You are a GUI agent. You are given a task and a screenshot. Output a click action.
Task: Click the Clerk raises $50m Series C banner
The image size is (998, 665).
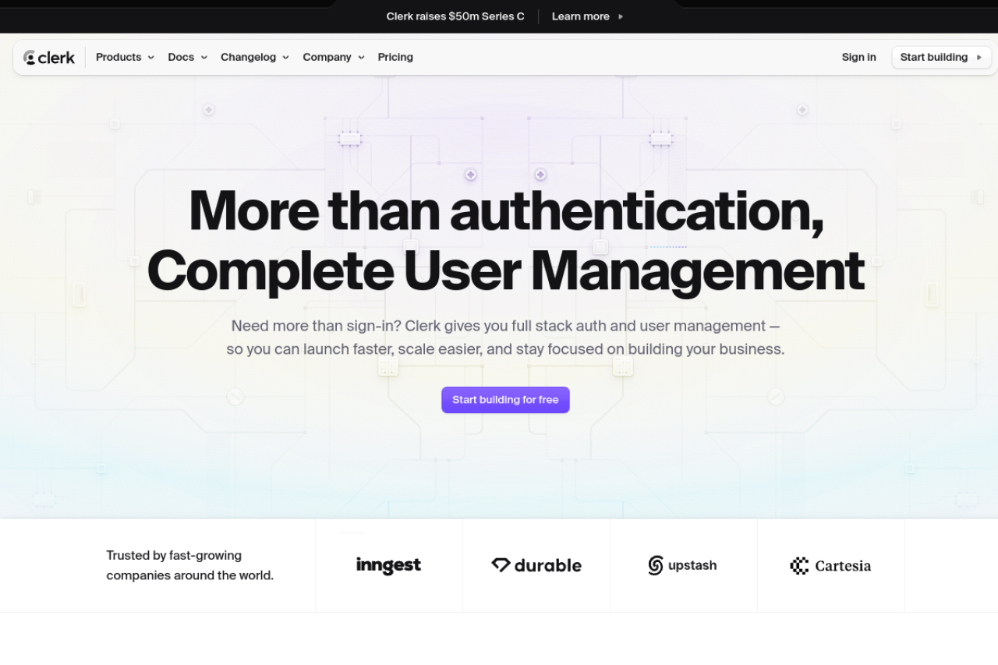point(455,16)
